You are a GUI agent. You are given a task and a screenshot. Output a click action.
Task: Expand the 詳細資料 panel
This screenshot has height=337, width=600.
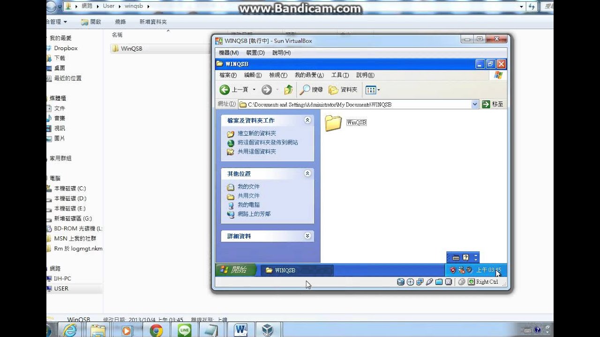point(307,236)
